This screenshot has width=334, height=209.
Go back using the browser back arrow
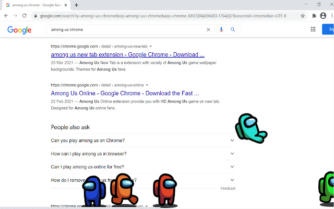tap(6, 16)
